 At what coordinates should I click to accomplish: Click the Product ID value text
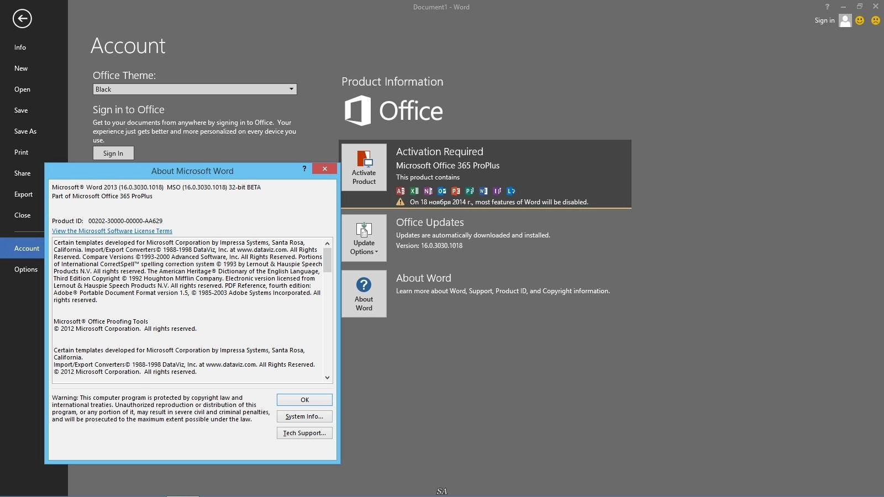(125, 221)
